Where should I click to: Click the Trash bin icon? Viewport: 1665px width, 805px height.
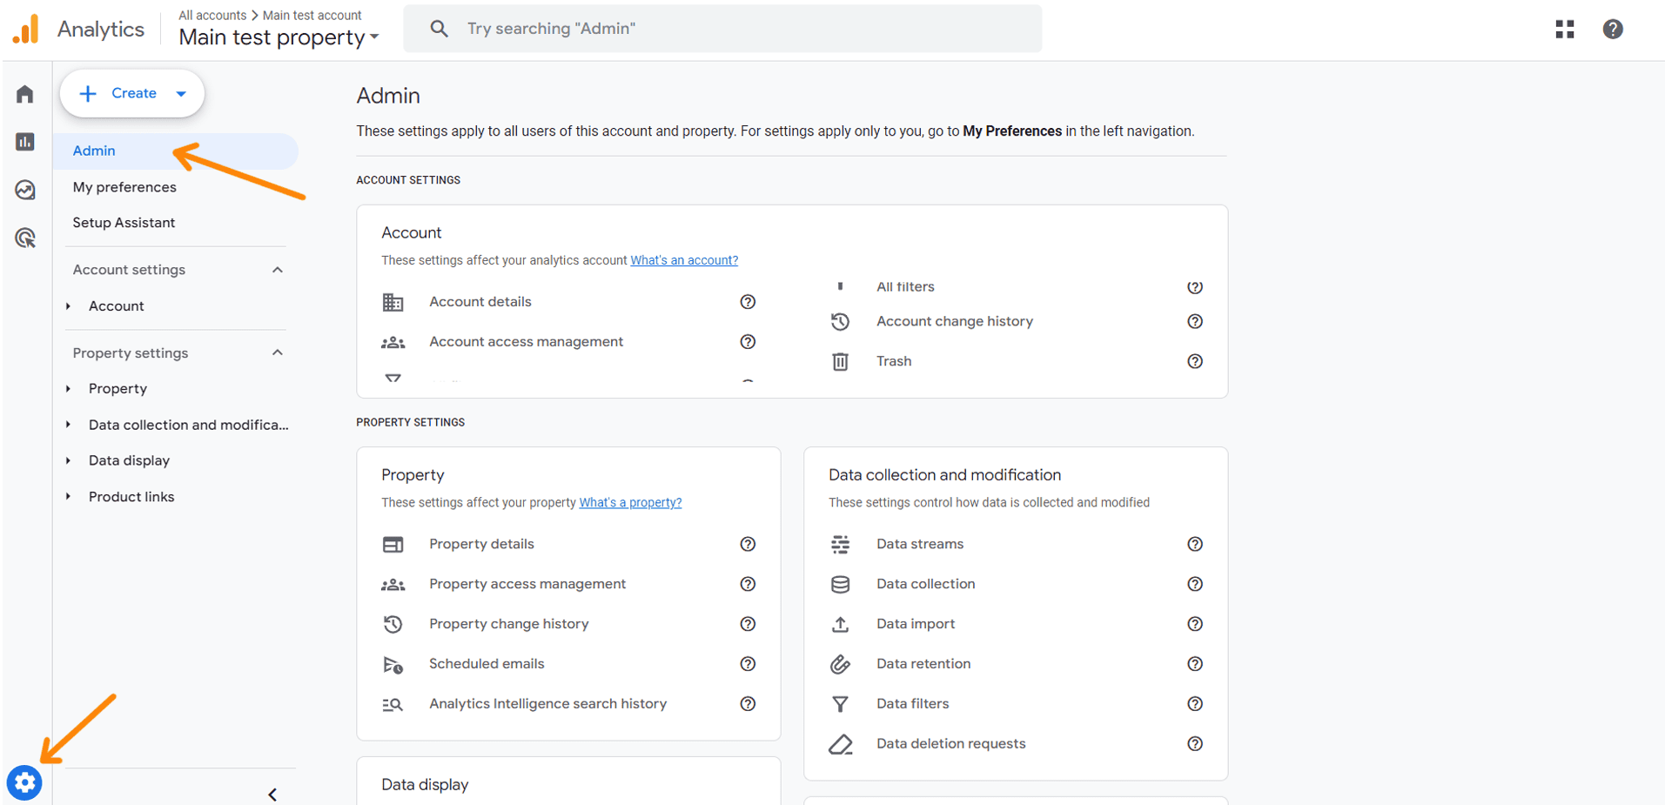point(840,361)
